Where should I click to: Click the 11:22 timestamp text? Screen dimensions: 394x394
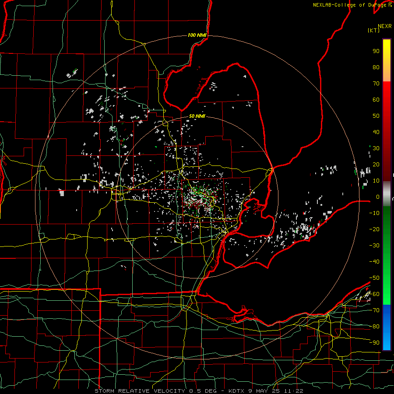[x=293, y=391]
